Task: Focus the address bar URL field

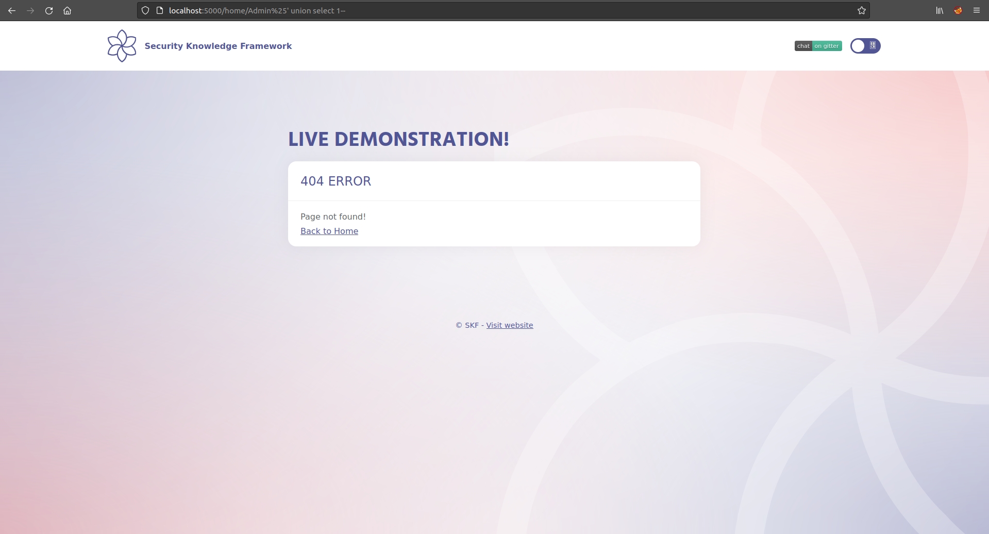Action: (x=464, y=10)
